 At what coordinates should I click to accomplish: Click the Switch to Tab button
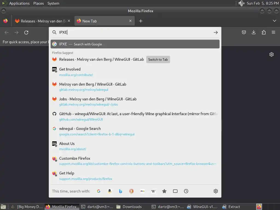tap(158, 59)
